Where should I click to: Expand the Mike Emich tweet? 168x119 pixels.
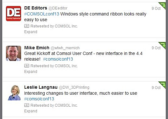pyautogui.click(x=31, y=72)
